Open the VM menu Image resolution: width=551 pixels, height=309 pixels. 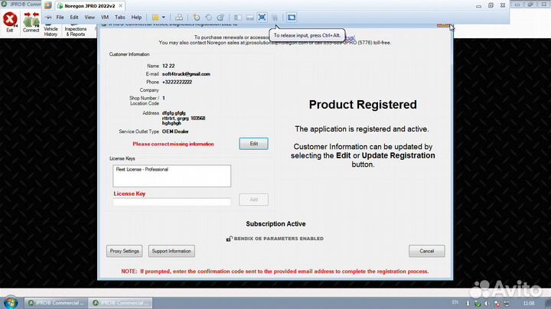[105, 17]
